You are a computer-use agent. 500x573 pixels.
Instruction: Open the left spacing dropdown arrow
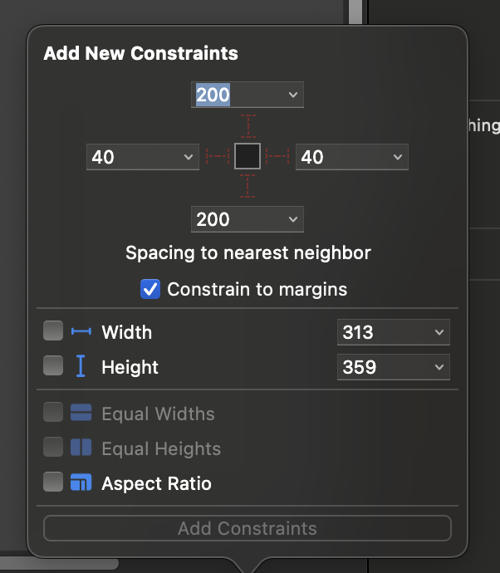188,156
